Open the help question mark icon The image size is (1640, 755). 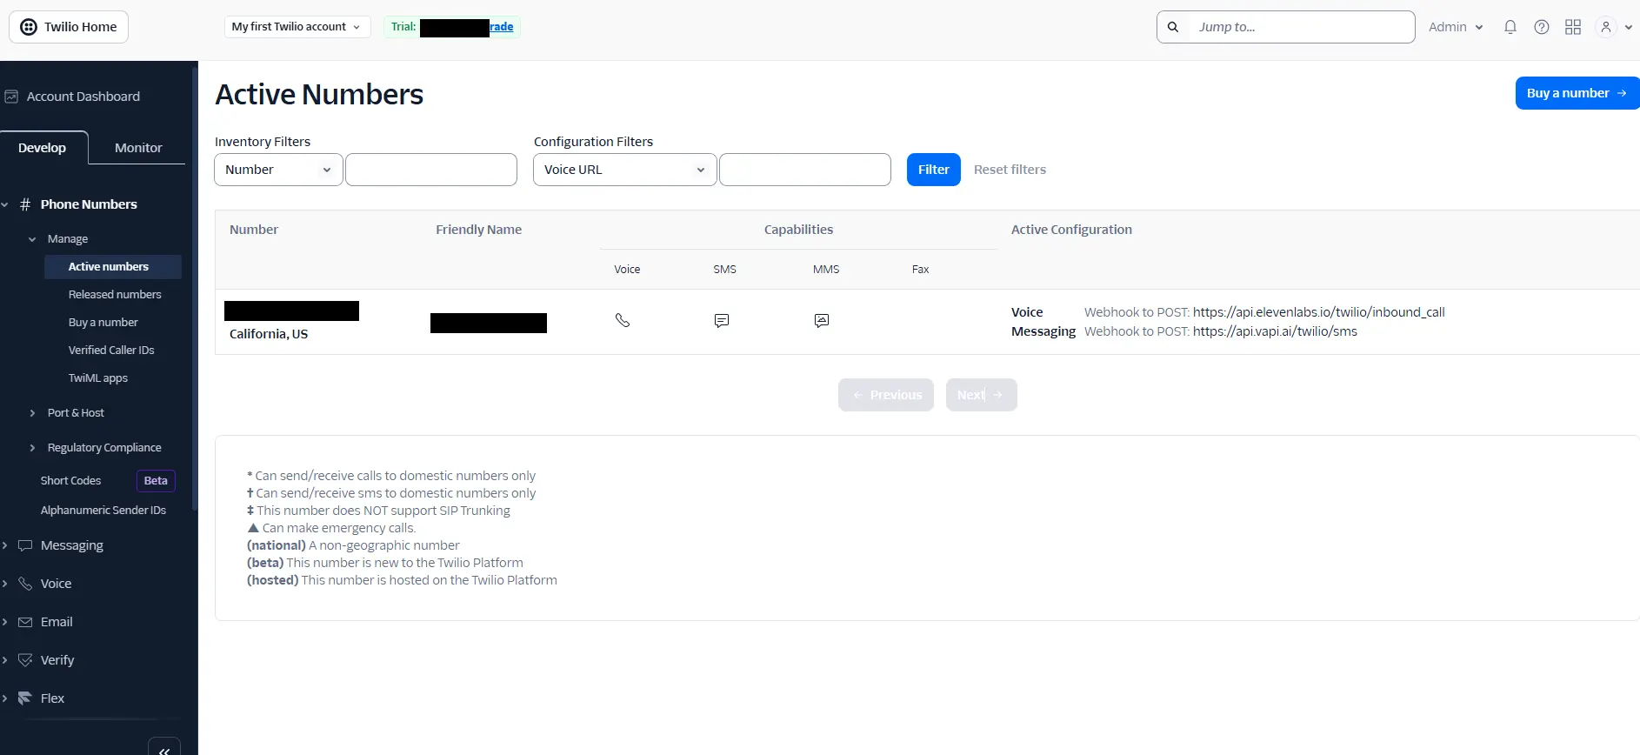tap(1542, 27)
